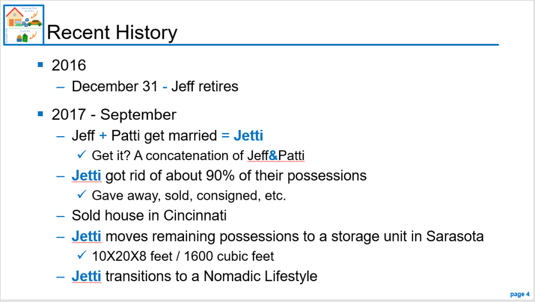Click the square bullet beside 2016
Image resolution: width=535 pixels, height=302 pixels.
41,64
